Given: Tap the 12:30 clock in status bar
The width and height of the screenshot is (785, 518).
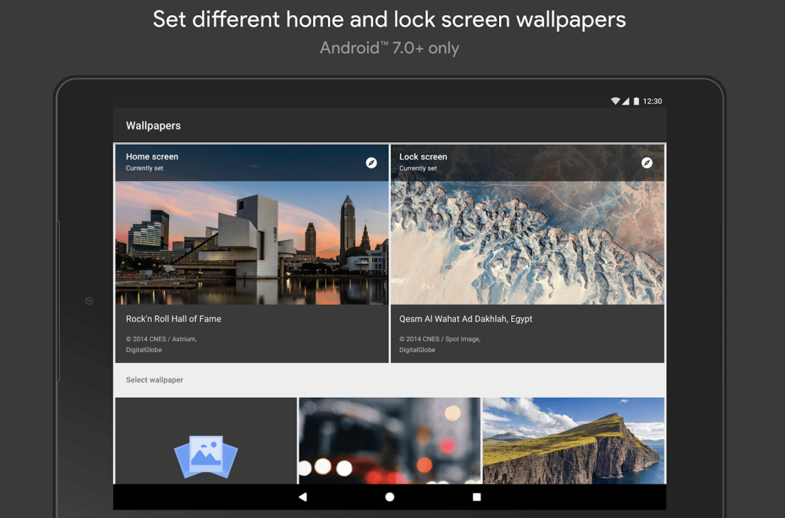Looking at the screenshot, I should click(x=652, y=101).
